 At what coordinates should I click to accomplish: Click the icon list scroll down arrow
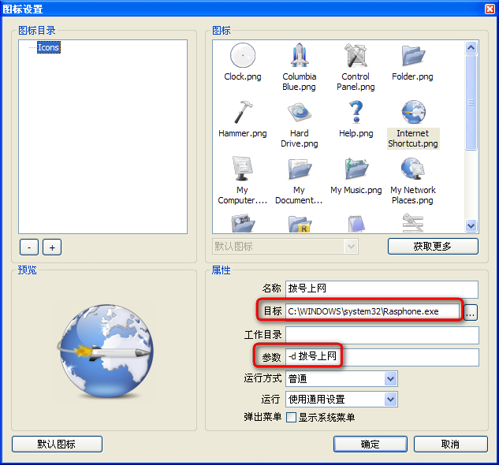[x=471, y=225]
